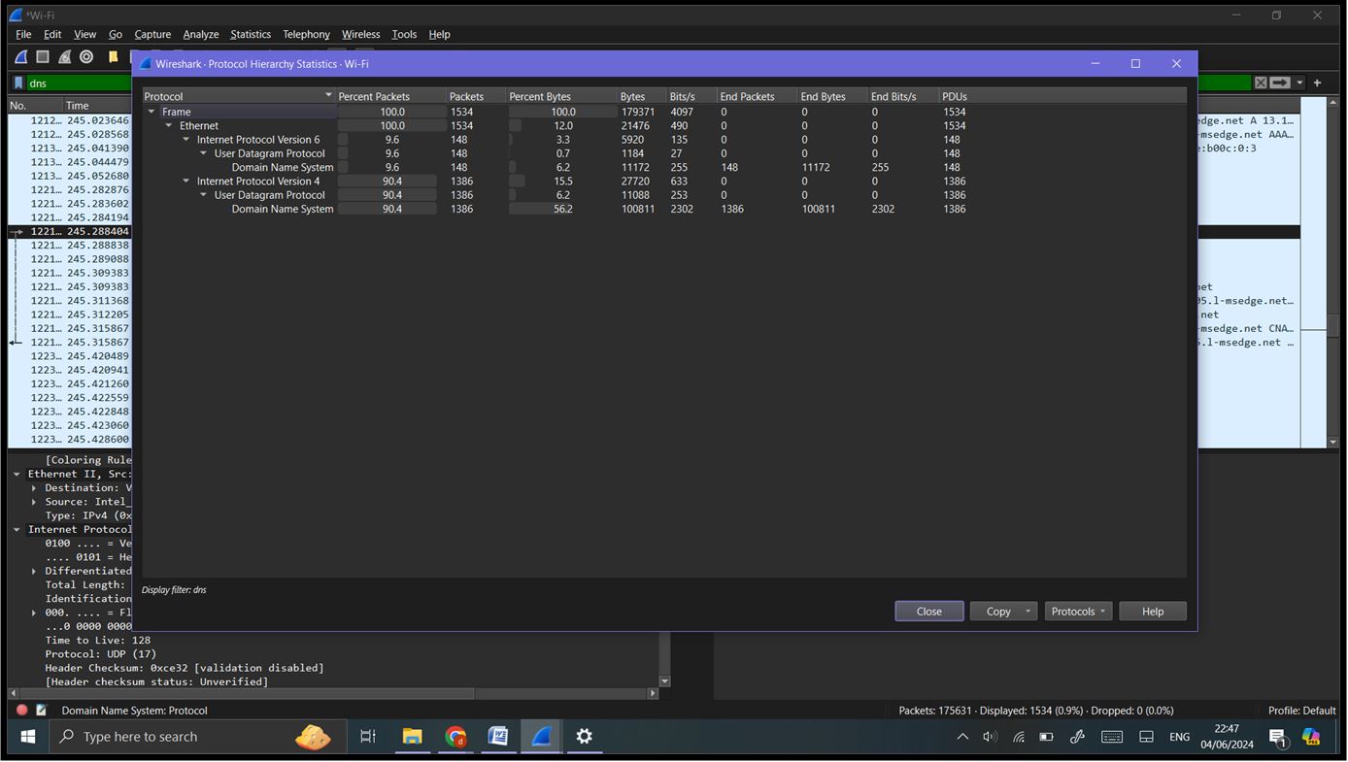Screen dimensions: 1348x762
Task: Select the start capture shark fin icon
Action: click(20, 56)
